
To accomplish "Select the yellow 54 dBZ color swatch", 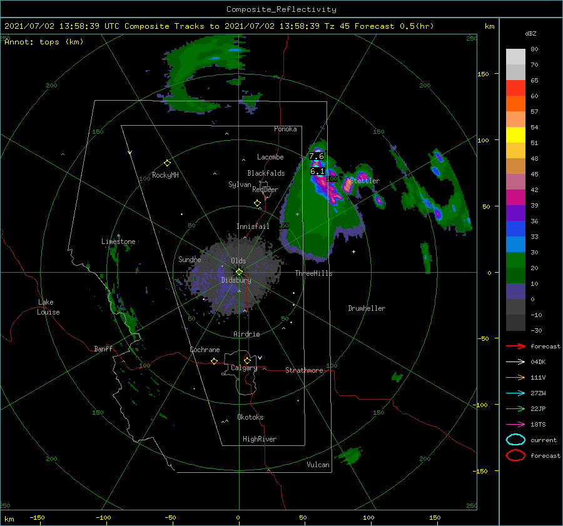I will click(515, 135).
